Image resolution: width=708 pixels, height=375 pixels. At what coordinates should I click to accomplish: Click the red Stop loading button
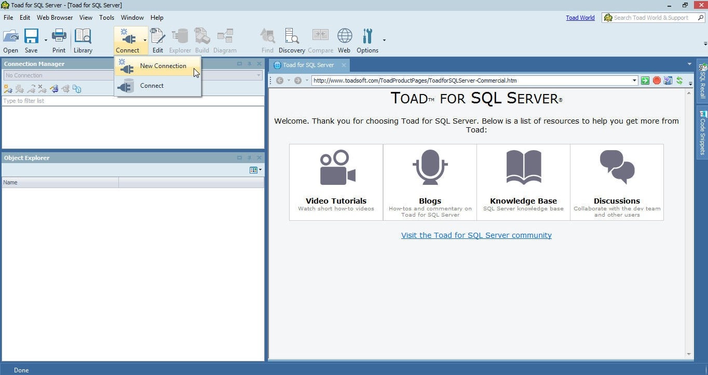point(657,81)
